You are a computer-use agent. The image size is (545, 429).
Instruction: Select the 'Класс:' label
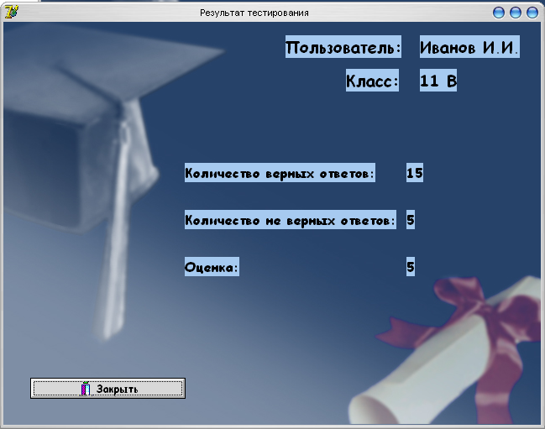(372, 81)
